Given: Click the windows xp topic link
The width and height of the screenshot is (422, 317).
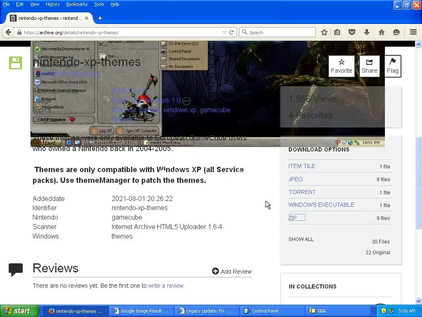Looking at the screenshot, I should [180, 110].
